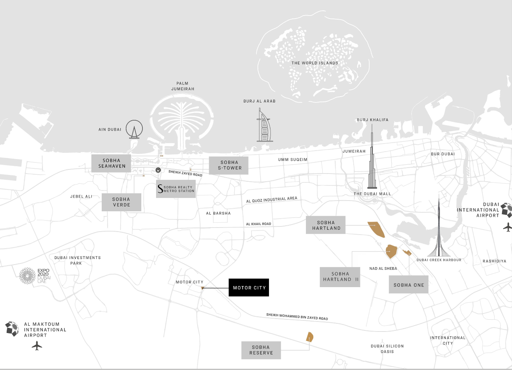Click the Burj Khalifa tower illustration

(372, 156)
